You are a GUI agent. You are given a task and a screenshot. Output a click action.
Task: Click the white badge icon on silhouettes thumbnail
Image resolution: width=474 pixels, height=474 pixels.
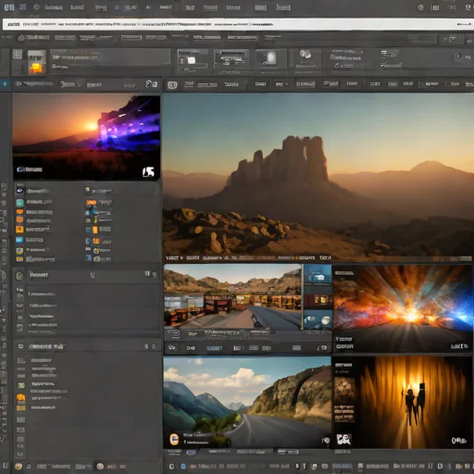(x=343, y=440)
